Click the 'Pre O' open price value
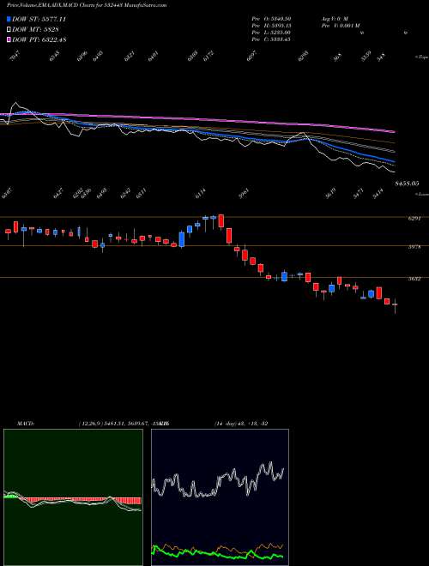Image resolution: width=429 pixels, height=566 pixels. (271, 18)
